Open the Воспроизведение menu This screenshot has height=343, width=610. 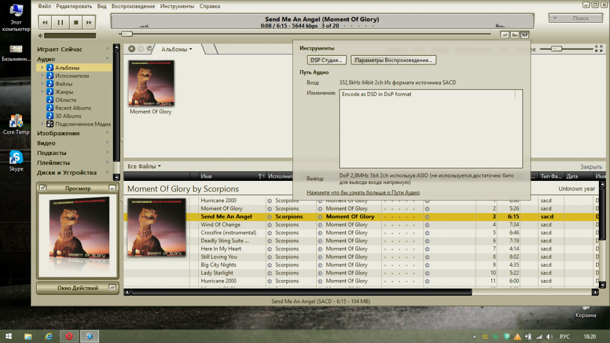pos(133,7)
